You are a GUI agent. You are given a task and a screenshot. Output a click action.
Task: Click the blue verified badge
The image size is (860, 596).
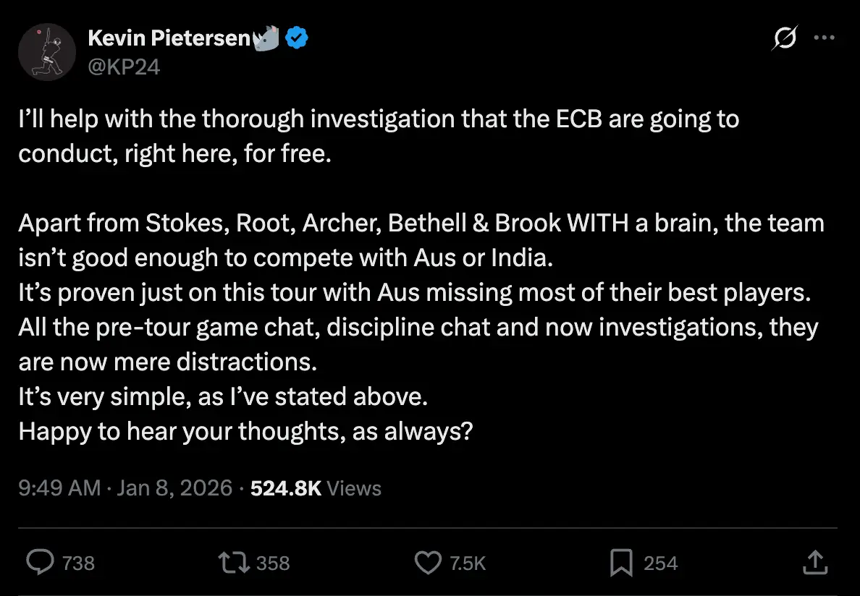coord(297,38)
